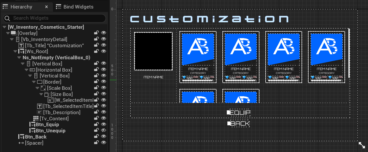Viewport: 368px width, 152px height.
Task: Select the Scale Box row label
Action: click(59, 88)
